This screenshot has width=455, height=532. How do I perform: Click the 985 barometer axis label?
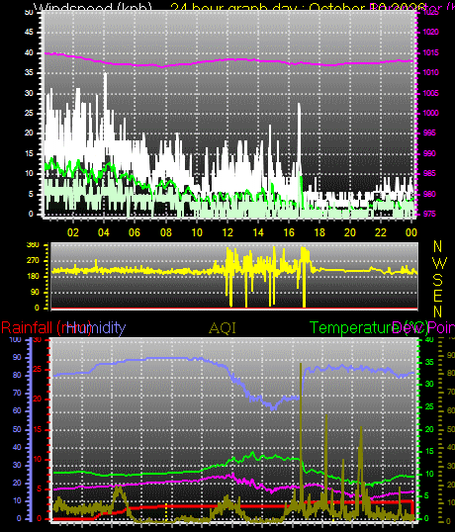429,174
